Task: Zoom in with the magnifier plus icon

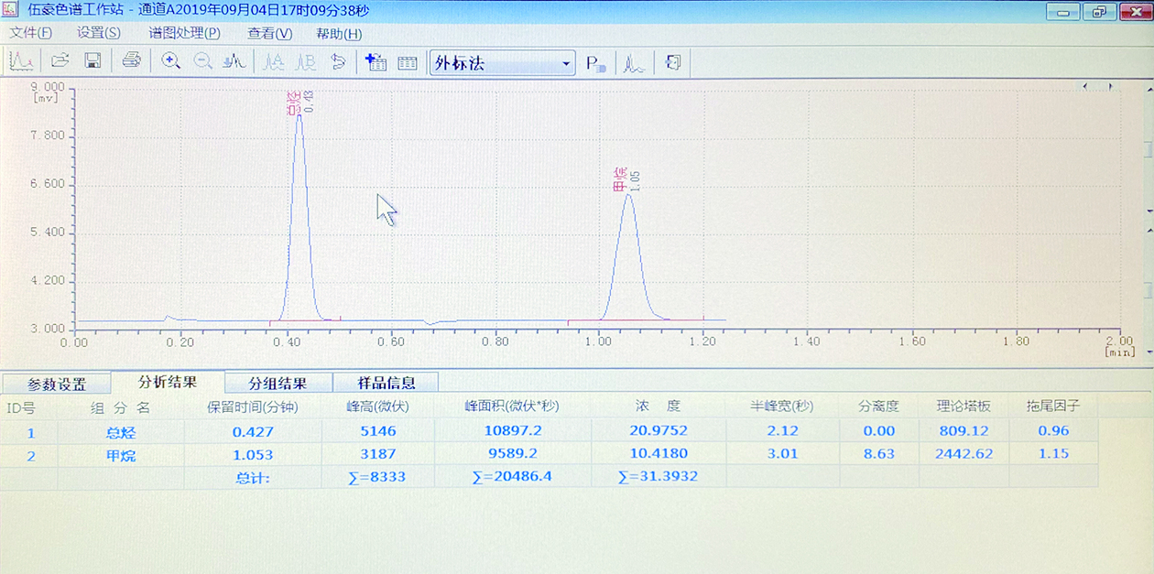Action: click(x=170, y=62)
